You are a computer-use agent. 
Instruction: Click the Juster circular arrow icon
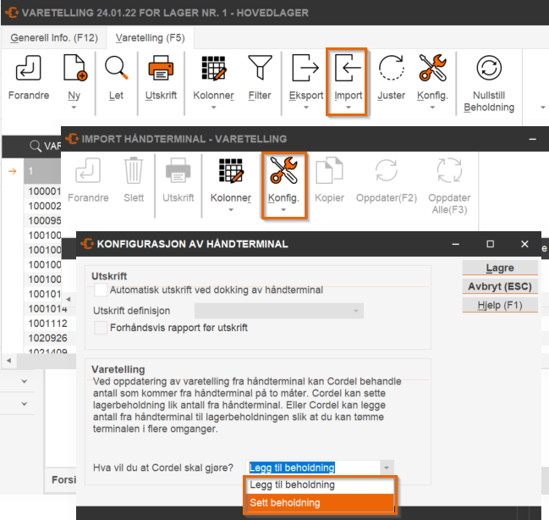tap(391, 68)
